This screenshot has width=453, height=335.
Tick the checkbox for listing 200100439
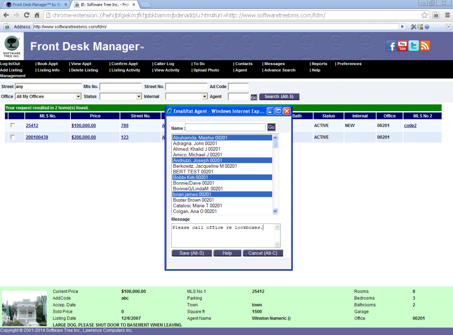[13, 137]
